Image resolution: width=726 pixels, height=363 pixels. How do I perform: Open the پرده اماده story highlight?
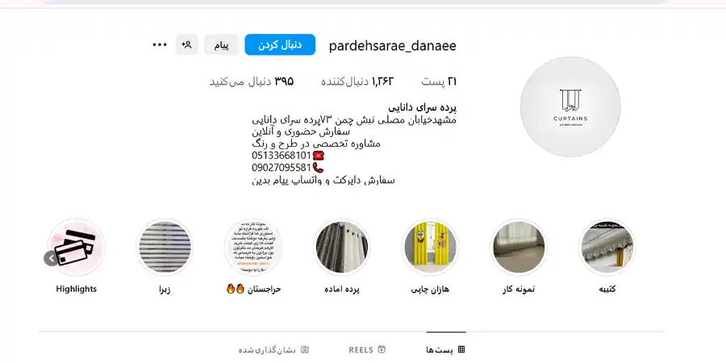click(341, 247)
